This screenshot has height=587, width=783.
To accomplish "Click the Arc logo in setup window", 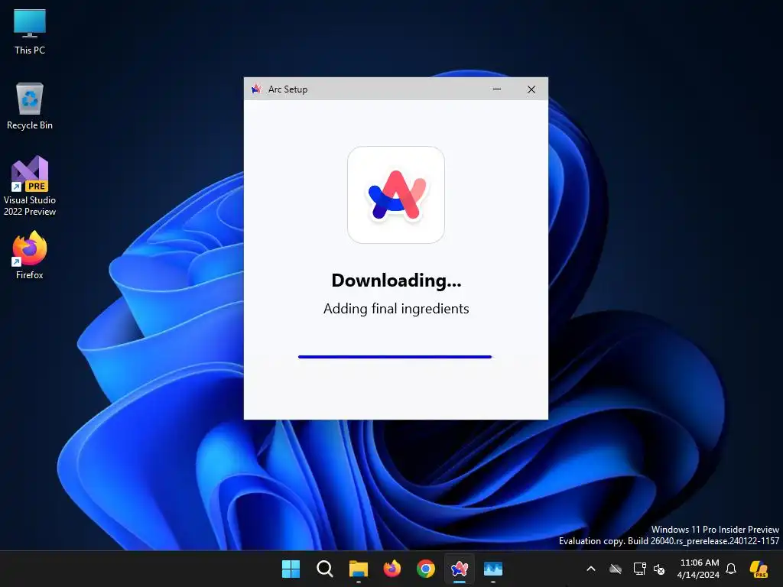I will point(396,195).
